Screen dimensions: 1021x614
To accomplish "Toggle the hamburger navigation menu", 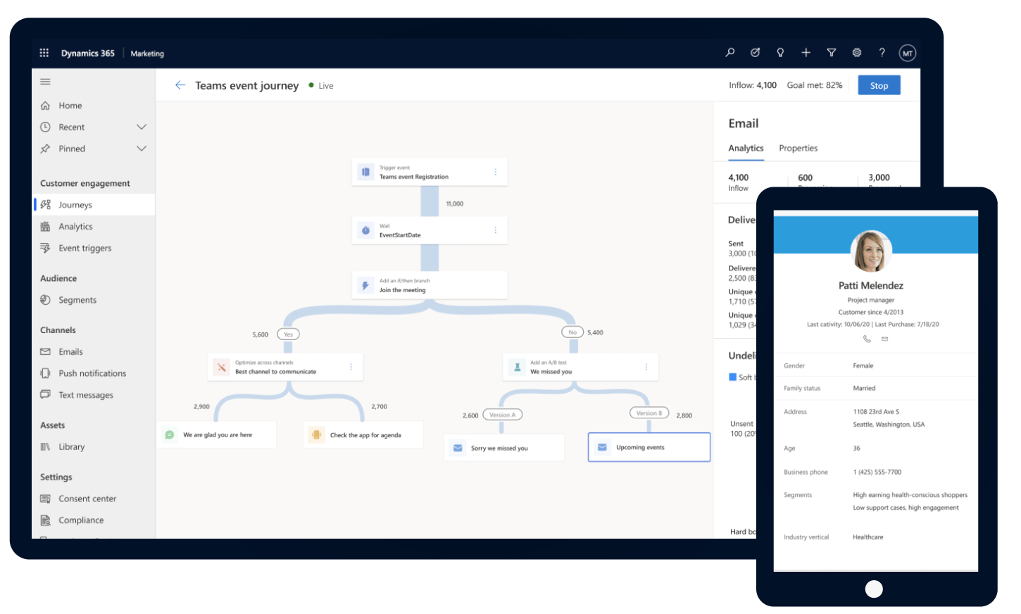I will click(45, 81).
